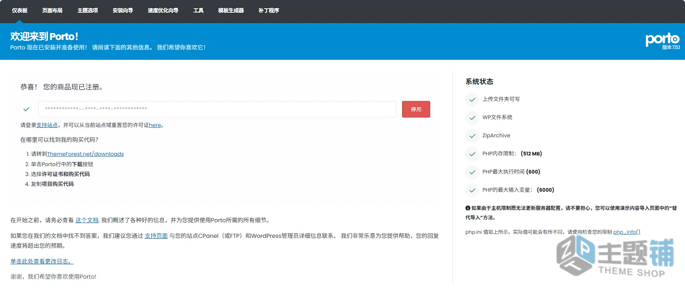Screen dimensions: 685x289
Task: Select the 工具 tab
Action: (198, 11)
